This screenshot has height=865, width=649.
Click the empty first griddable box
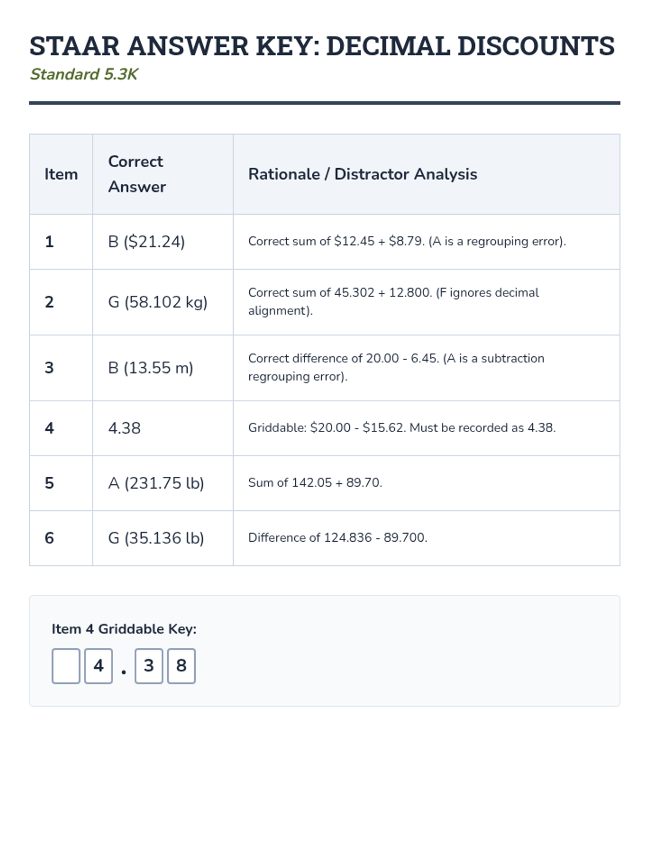click(66, 666)
